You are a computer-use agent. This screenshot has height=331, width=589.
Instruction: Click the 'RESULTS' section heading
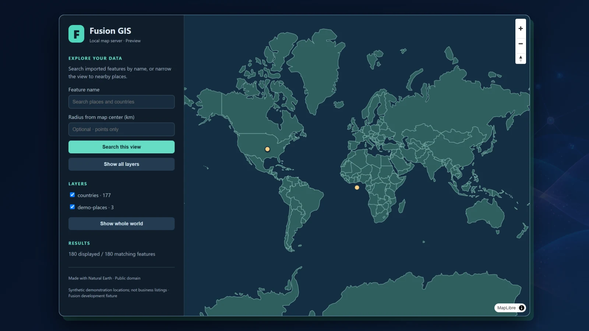pos(79,243)
